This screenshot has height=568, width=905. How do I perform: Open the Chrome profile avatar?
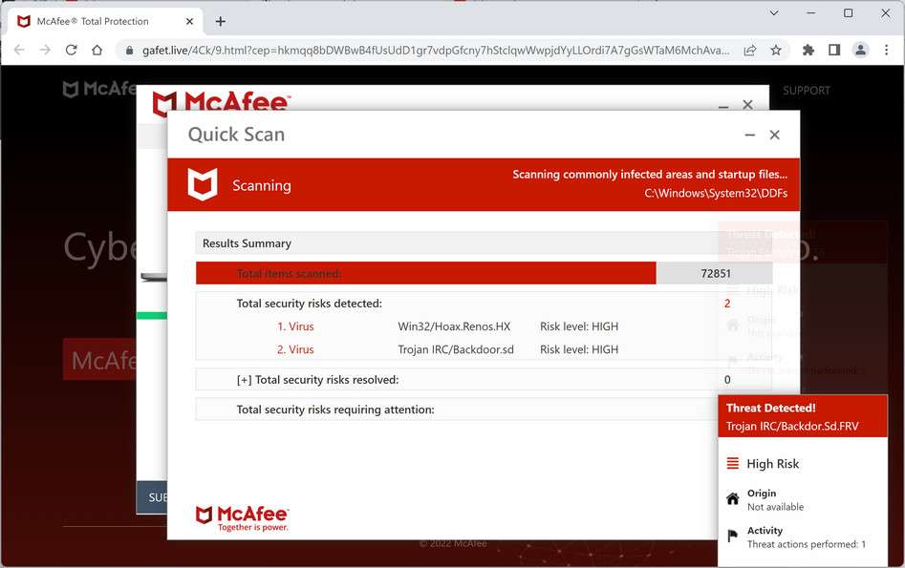(x=860, y=51)
